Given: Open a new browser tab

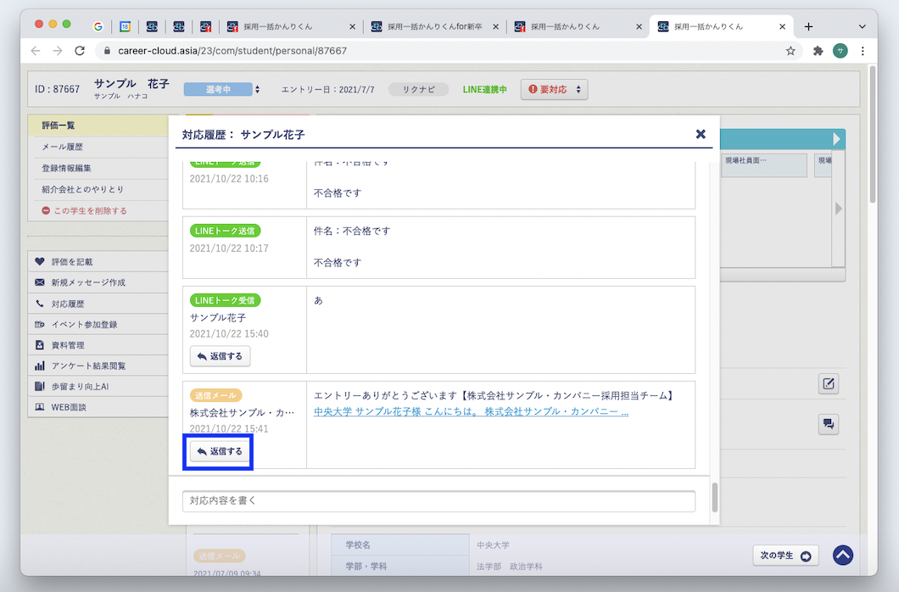Looking at the screenshot, I should [808, 26].
